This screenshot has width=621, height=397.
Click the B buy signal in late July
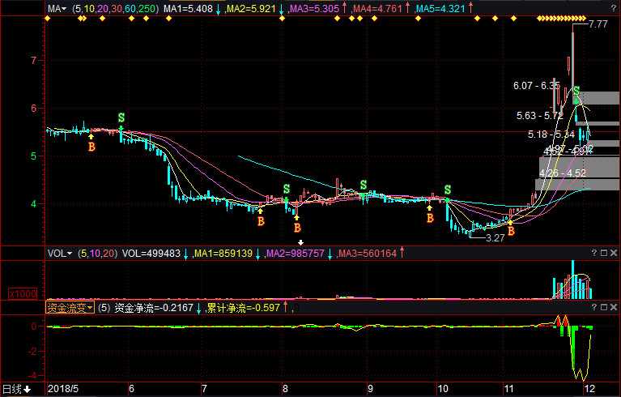261,221
